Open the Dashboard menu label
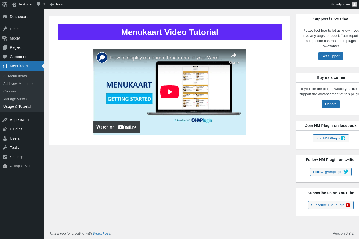The image size is (359, 239). (19, 17)
